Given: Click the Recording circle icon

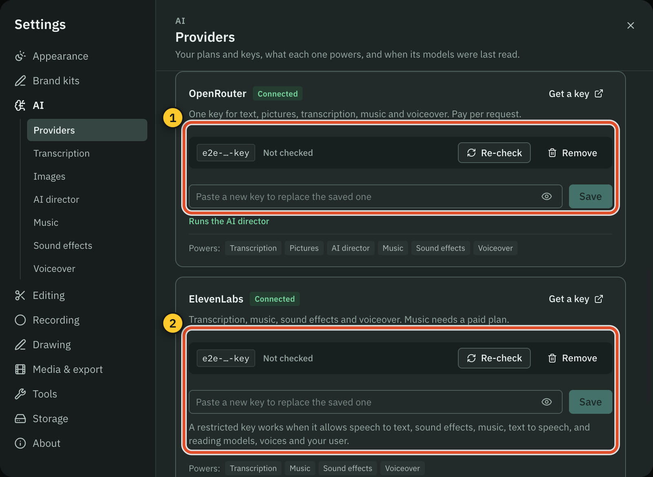Looking at the screenshot, I should (20, 320).
